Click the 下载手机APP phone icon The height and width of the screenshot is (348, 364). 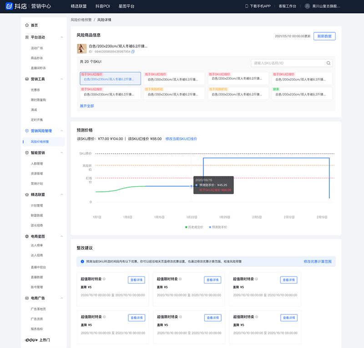[x=247, y=6]
